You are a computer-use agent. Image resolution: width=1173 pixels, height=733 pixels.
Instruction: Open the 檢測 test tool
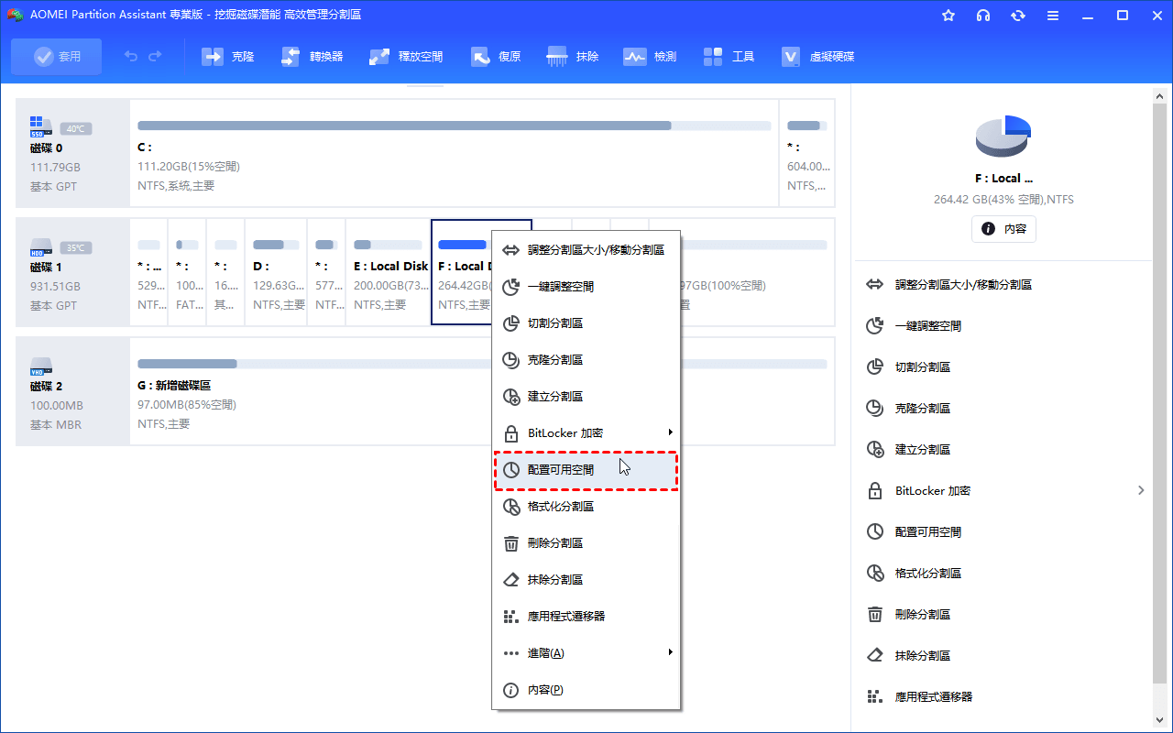pyautogui.click(x=635, y=57)
